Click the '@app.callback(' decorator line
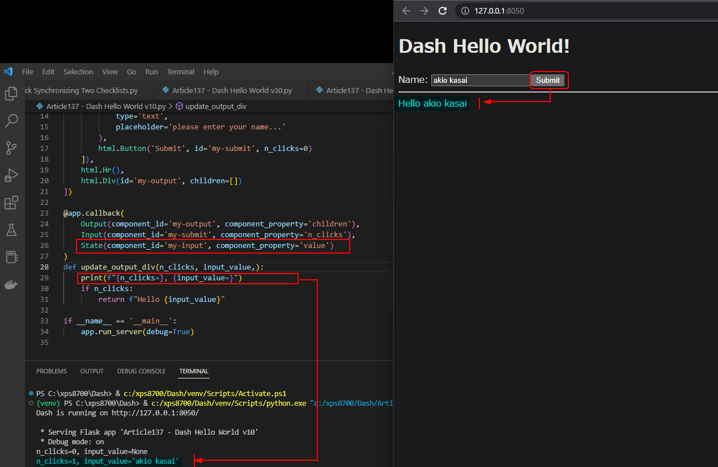The height and width of the screenshot is (467, 718). [x=94, y=213]
